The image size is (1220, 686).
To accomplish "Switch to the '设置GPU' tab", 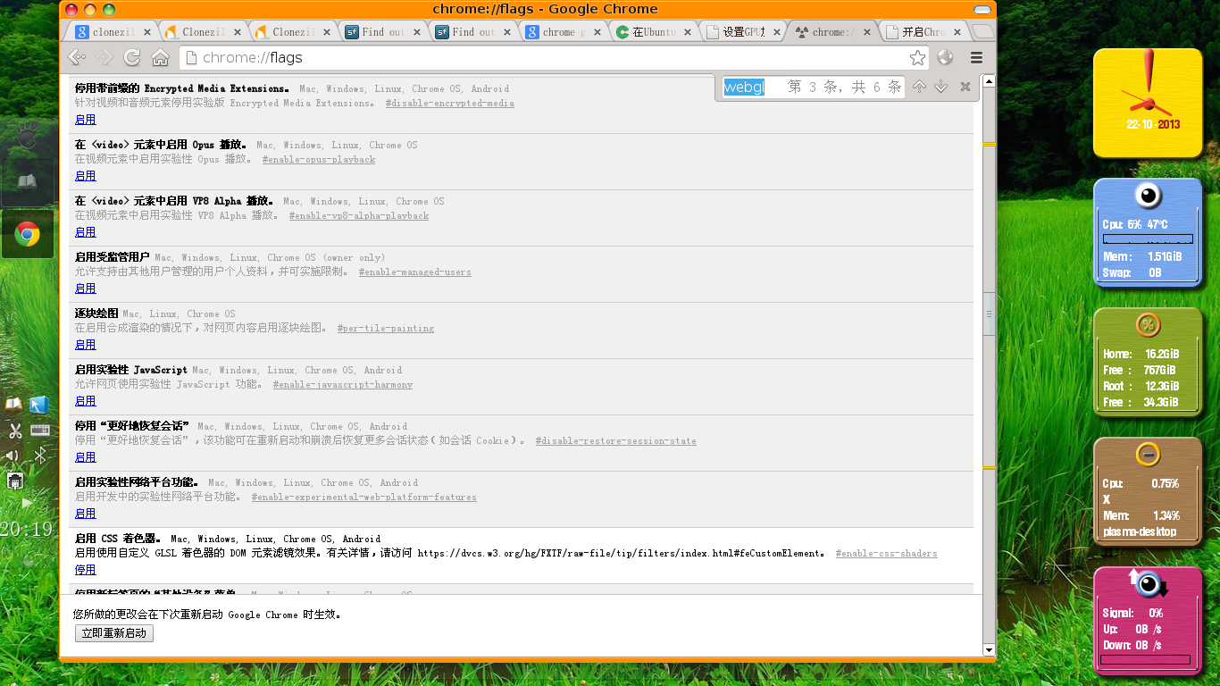I will tap(742, 31).
